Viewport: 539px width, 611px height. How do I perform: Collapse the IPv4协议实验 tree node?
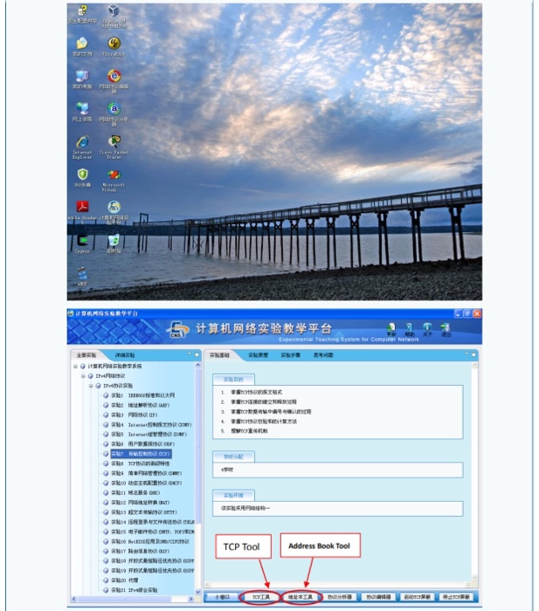[91, 386]
